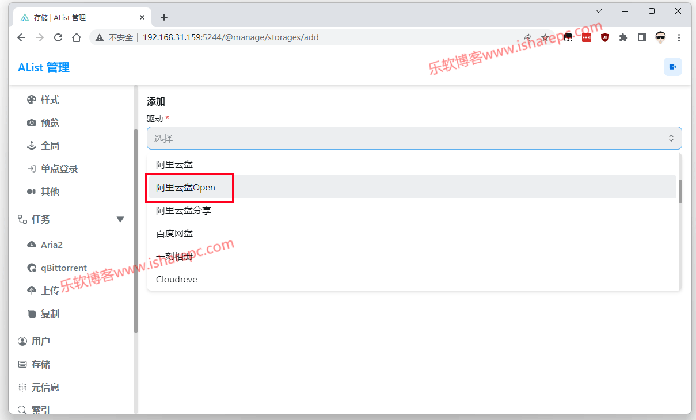Bookmark this page with star icon
The image size is (696, 420).
pyautogui.click(x=545, y=37)
